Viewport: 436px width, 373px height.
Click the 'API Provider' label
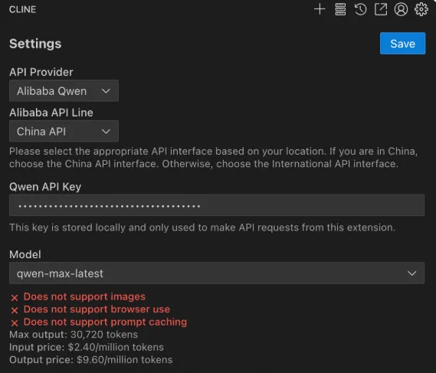[x=41, y=72]
